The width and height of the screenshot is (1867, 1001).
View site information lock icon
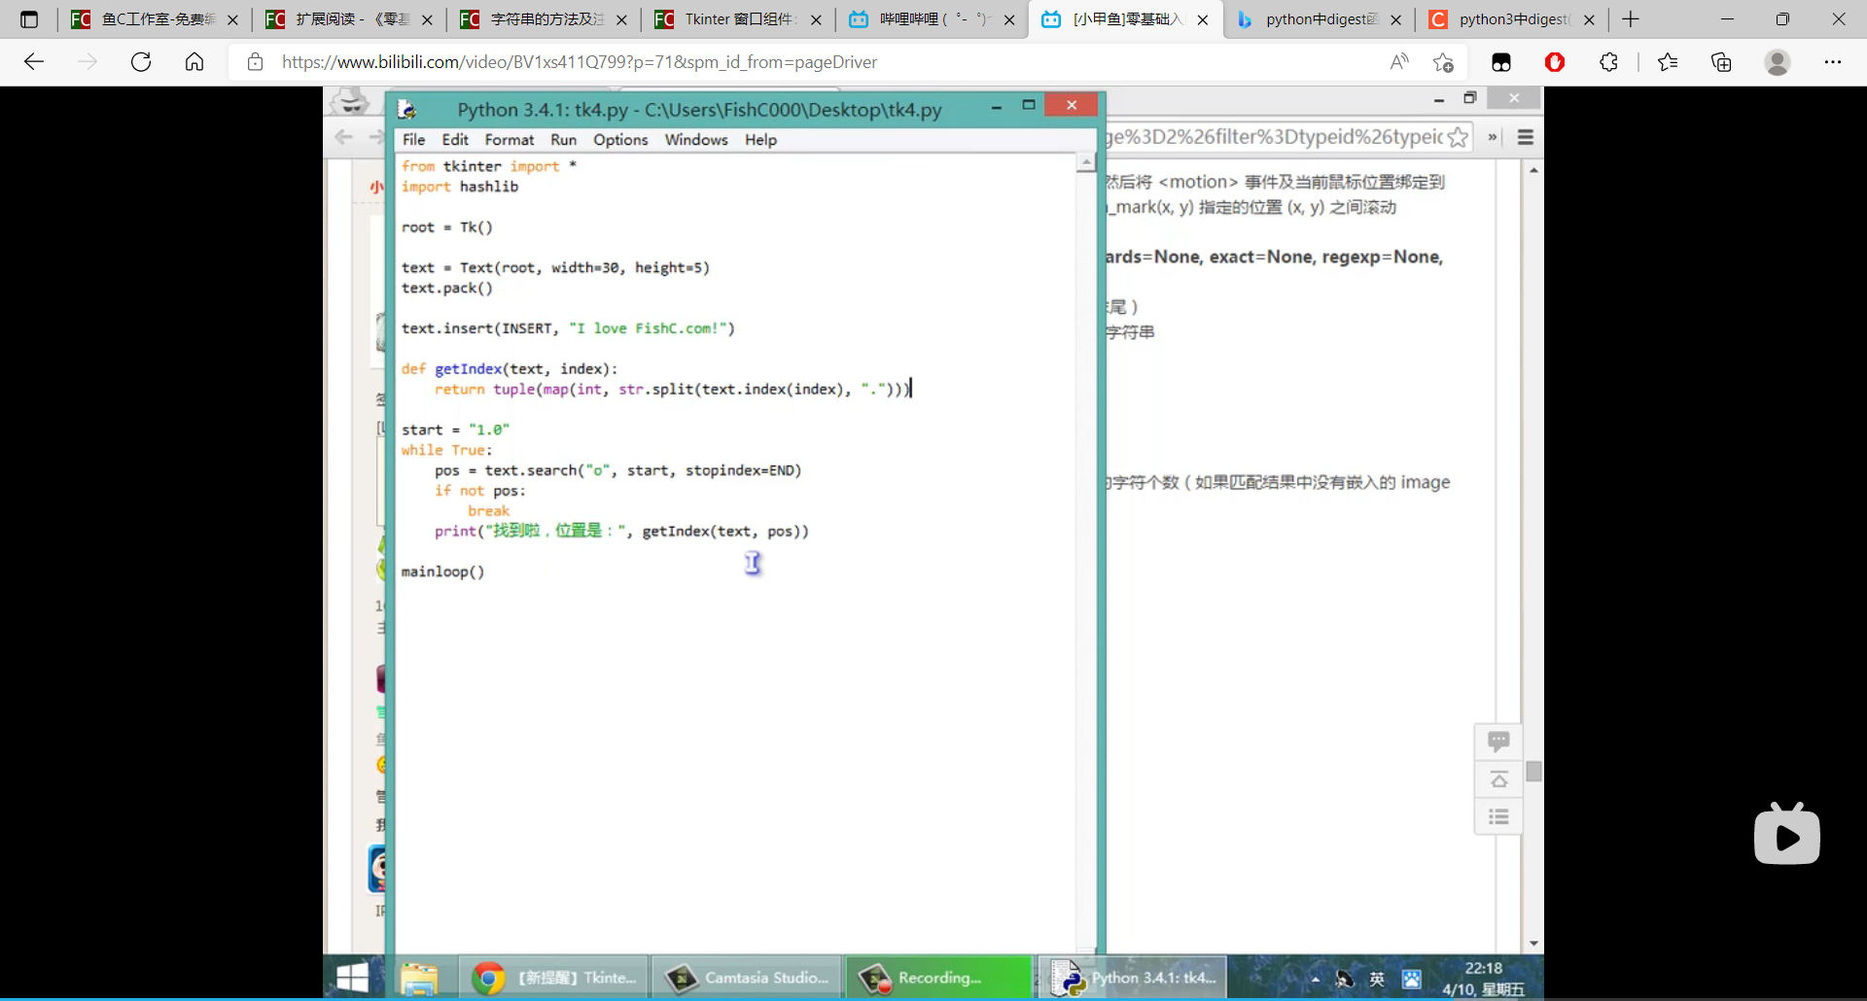click(x=255, y=62)
